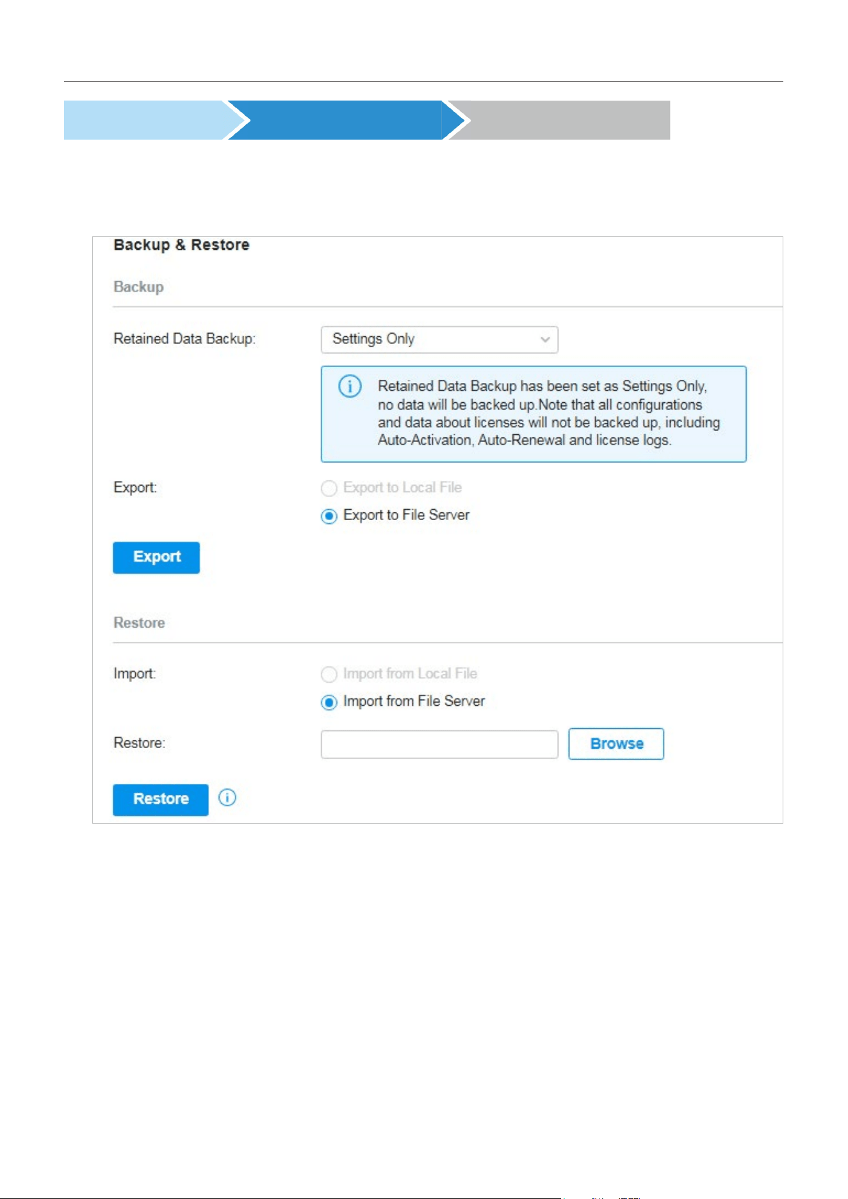The image size is (848, 1199).
Task: Click the dropdown chevron beside Settings Only
Action: 545,339
